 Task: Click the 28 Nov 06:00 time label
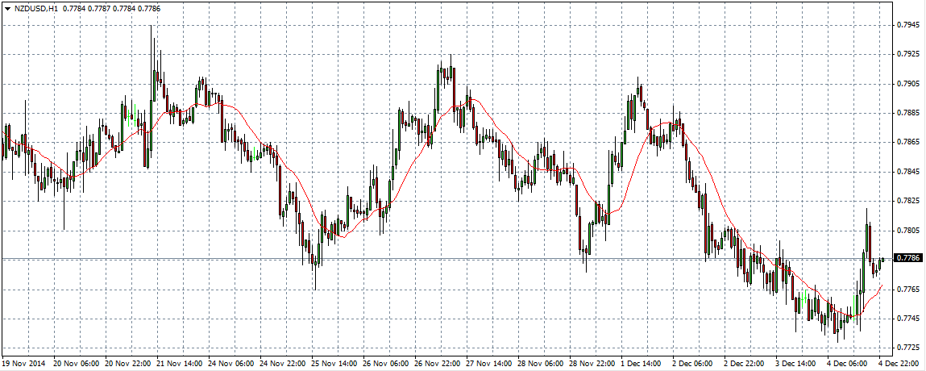click(539, 364)
